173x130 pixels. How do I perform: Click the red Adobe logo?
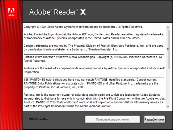pyautogui.click(x=11, y=10)
